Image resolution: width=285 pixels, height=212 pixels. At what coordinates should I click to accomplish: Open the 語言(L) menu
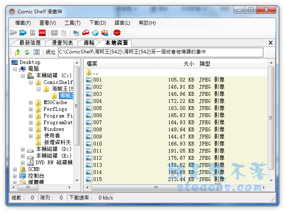click(122, 23)
